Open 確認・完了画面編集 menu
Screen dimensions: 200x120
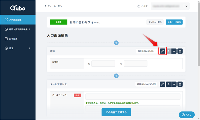coord(18,29)
